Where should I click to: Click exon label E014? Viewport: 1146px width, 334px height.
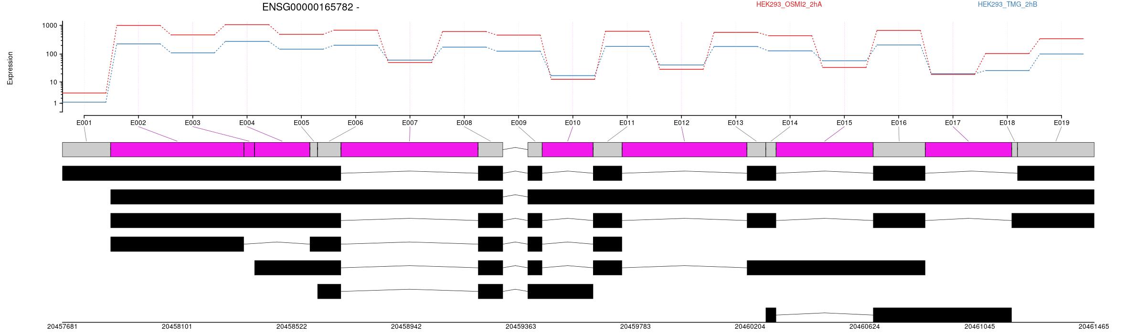pos(790,123)
